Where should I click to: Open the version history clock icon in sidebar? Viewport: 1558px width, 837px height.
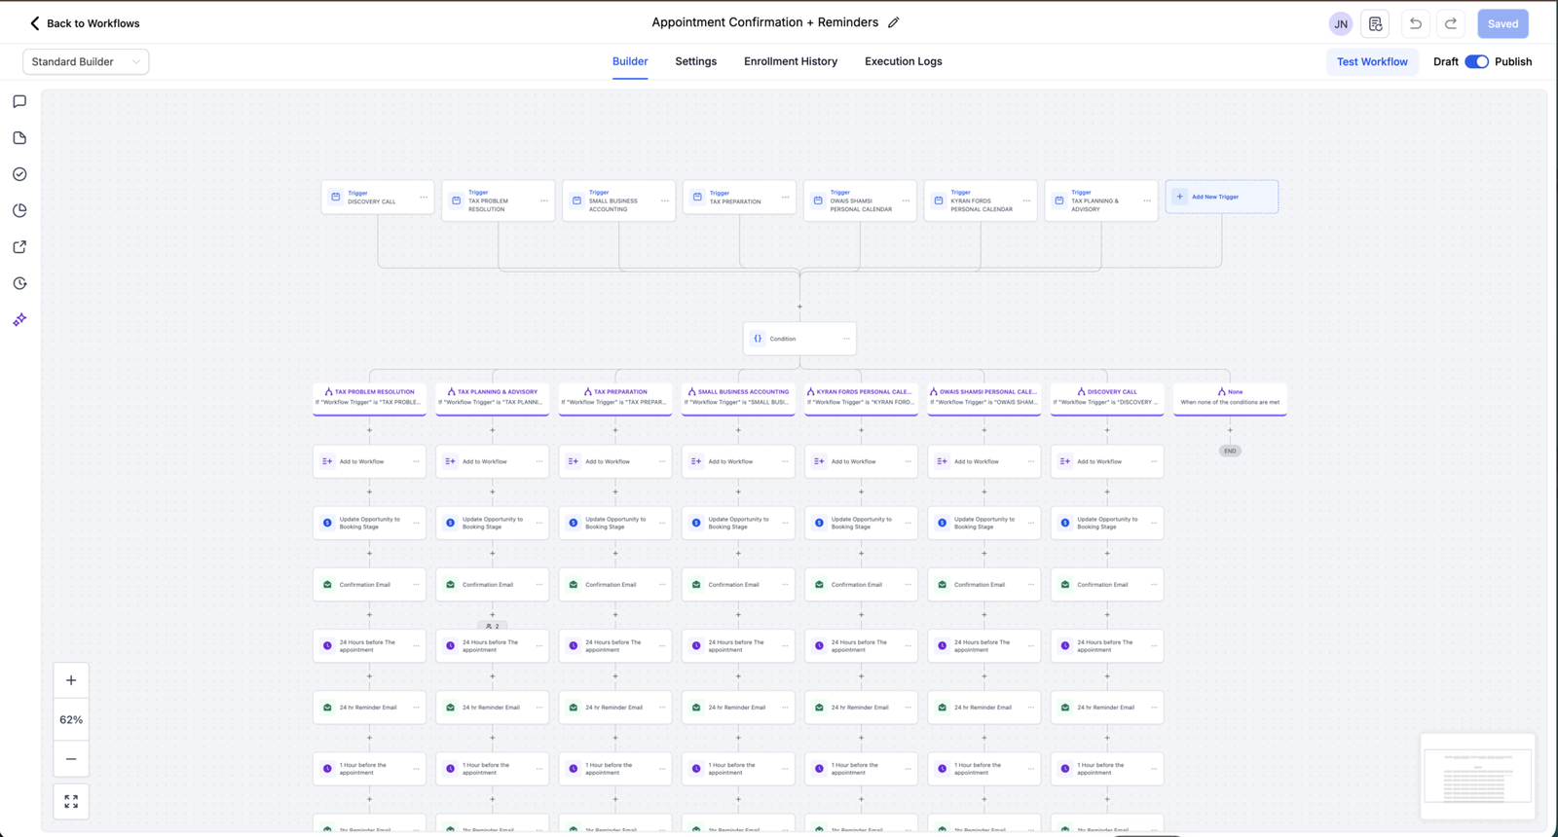19,283
